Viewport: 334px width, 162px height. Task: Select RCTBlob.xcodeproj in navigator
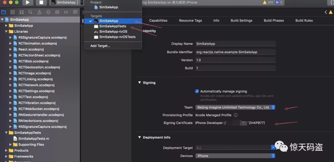click(x=33, y=61)
